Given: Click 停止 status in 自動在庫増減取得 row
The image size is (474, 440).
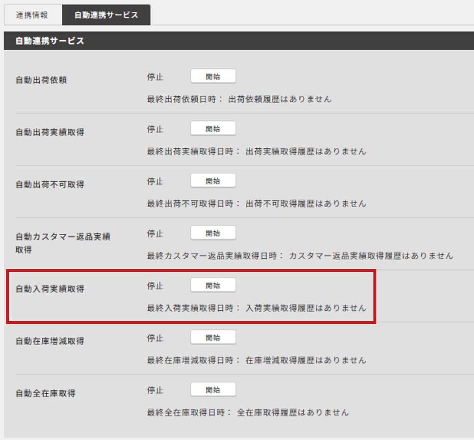Looking at the screenshot, I should pos(155,338).
